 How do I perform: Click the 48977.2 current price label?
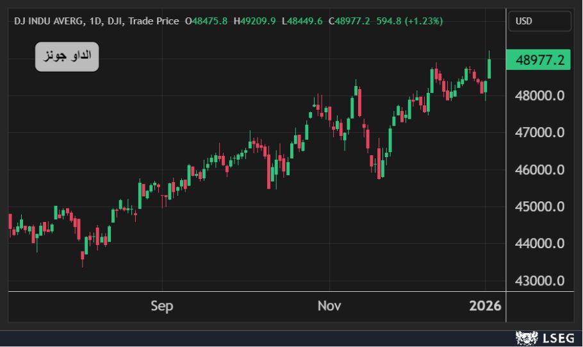pos(538,60)
